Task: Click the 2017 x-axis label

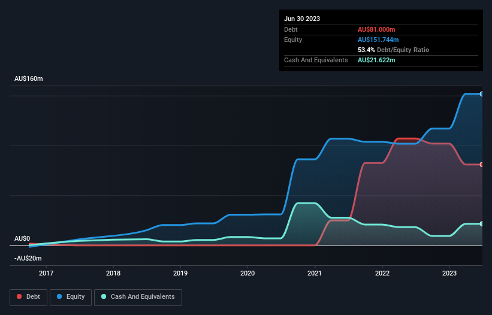Action: pos(46,273)
